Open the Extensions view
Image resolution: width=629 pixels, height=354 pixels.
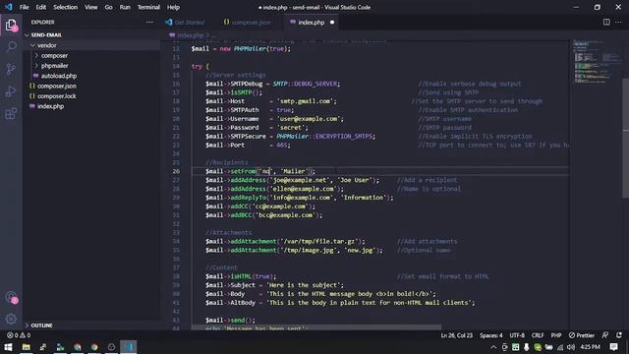coord(11,114)
